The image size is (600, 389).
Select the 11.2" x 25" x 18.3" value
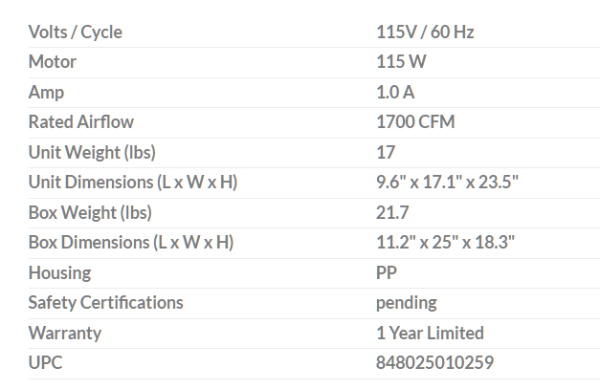click(446, 243)
